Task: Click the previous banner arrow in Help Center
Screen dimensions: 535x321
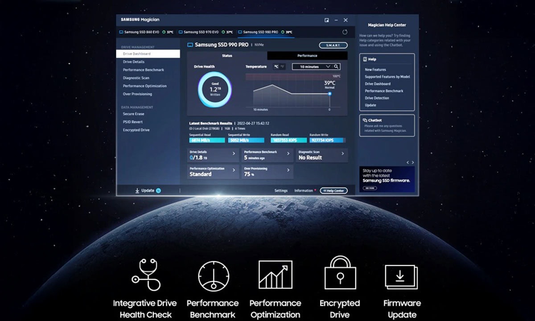Action: [x=407, y=162]
